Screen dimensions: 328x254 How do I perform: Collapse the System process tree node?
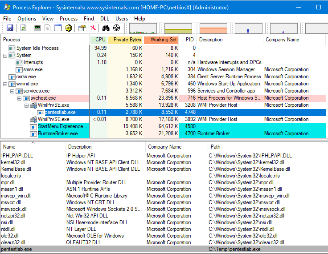5,55
